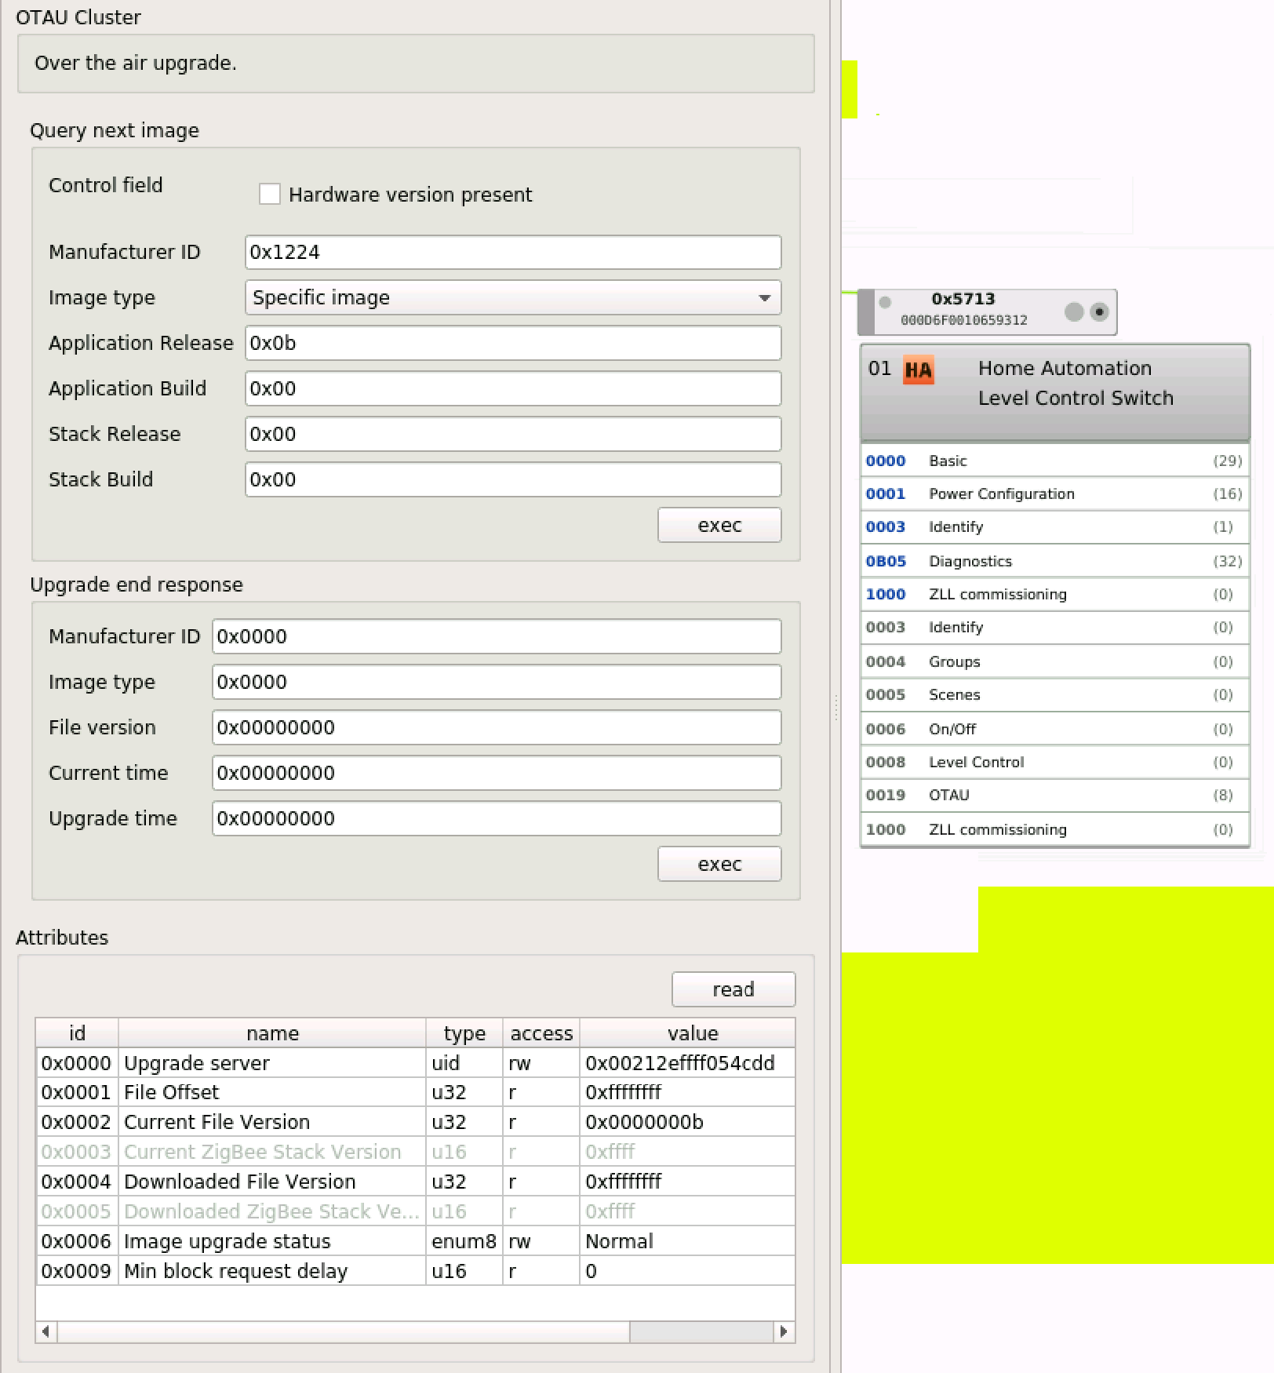Sort attributes by id column header
Screen dimensions: 1274x1373
coord(77,1033)
